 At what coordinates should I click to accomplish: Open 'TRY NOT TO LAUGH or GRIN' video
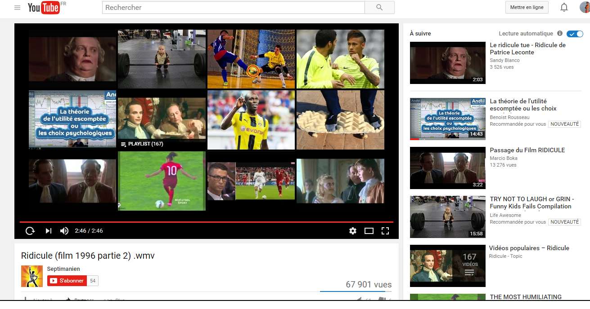(532, 203)
